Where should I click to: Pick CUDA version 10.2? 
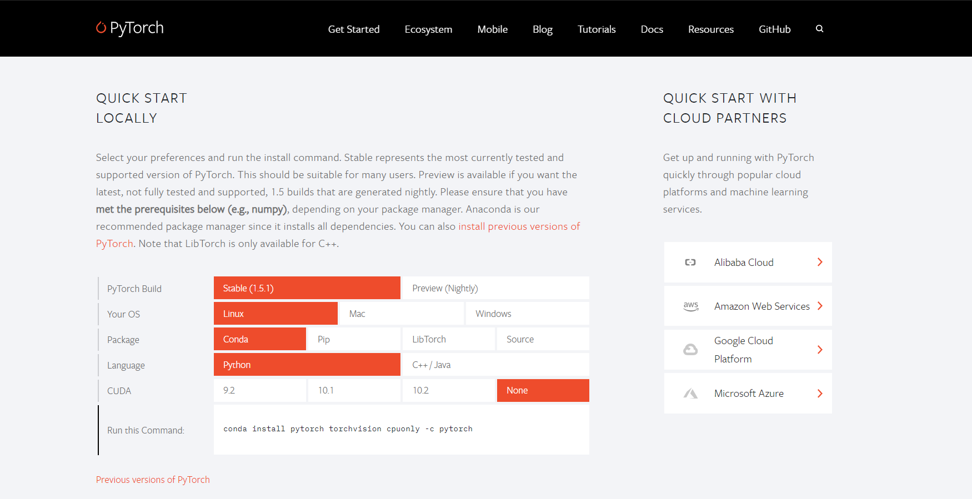[449, 390]
